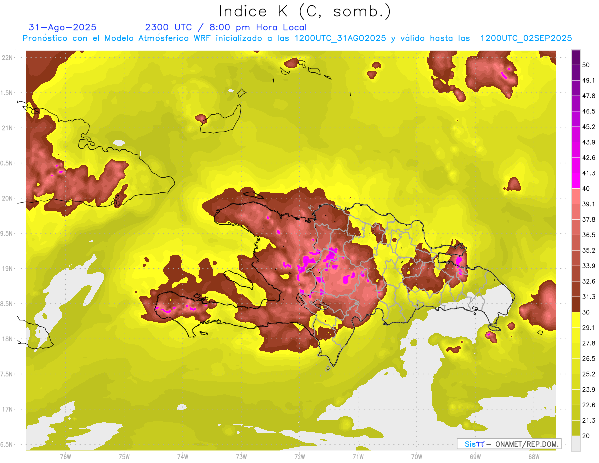Click validity stamp '1200UTC_02SEP2025'
Image resolution: width=599 pixels, height=463 pixels.
[x=526, y=38]
